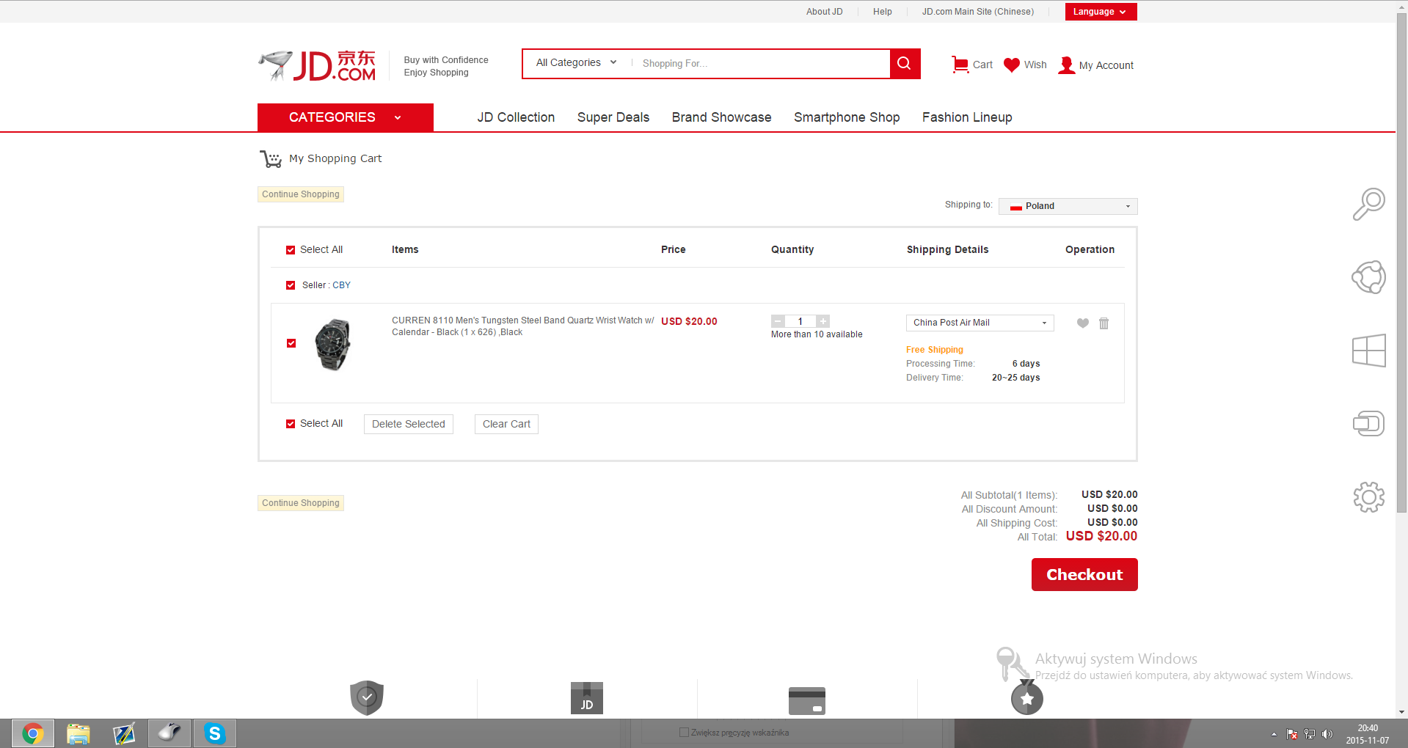Click the Windows logo icon in sidebar
Viewport: 1408px width, 748px height.
tap(1369, 351)
